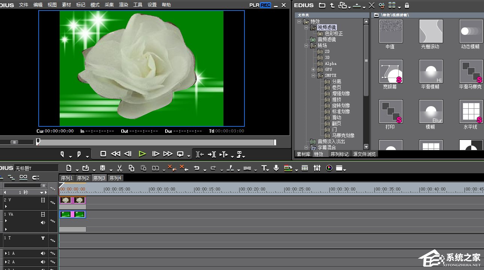This screenshot has height=270, width=484.
Task: Collapse the SMPTE folder in effects tree
Action: click(313, 76)
